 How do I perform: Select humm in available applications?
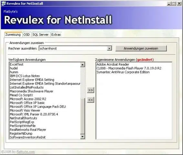point(45,72)
